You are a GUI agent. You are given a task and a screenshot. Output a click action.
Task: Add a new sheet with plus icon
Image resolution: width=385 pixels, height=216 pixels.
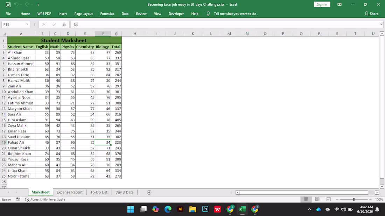pyautogui.click(x=149, y=192)
